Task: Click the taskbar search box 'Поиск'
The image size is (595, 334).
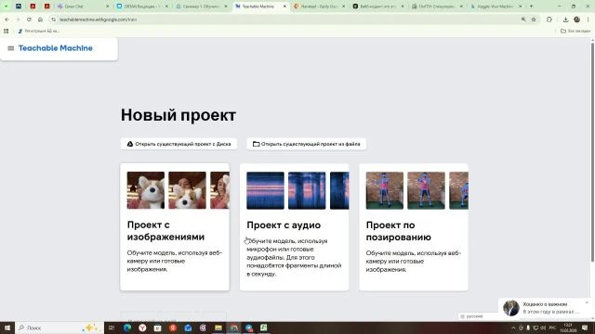Action: pos(59,328)
